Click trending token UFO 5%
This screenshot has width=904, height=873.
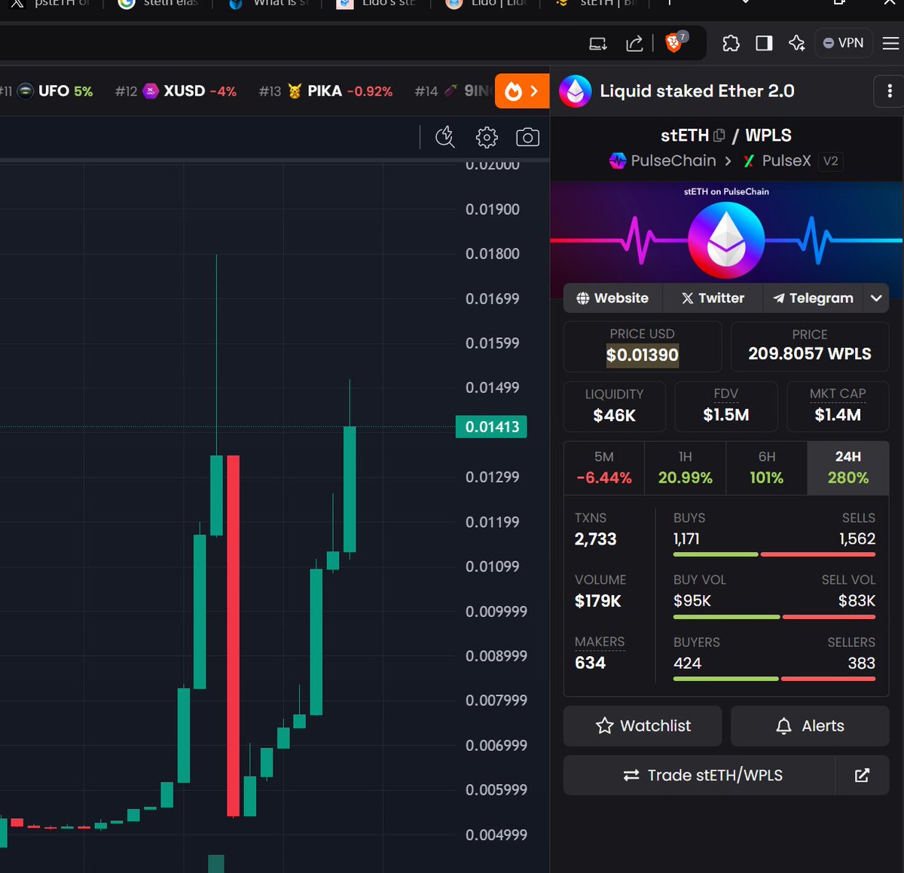pyautogui.click(x=54, y=91)
